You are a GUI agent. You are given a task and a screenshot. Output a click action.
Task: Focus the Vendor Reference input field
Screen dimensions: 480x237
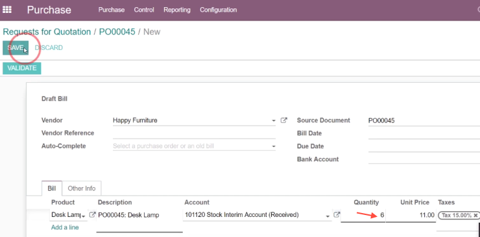coord(194,133)
